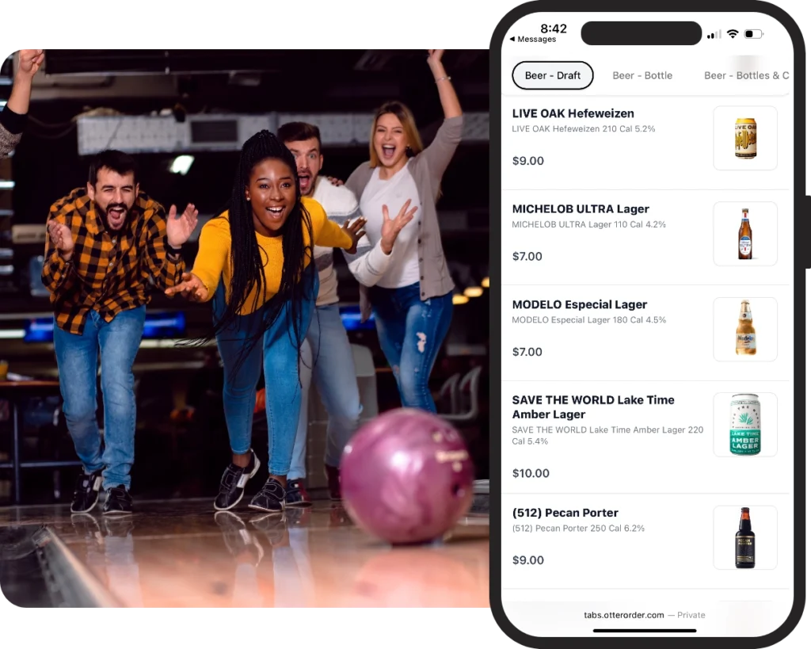Tap the Modelo Especial bottle image
811x649 pixels.
pos(744,330)
